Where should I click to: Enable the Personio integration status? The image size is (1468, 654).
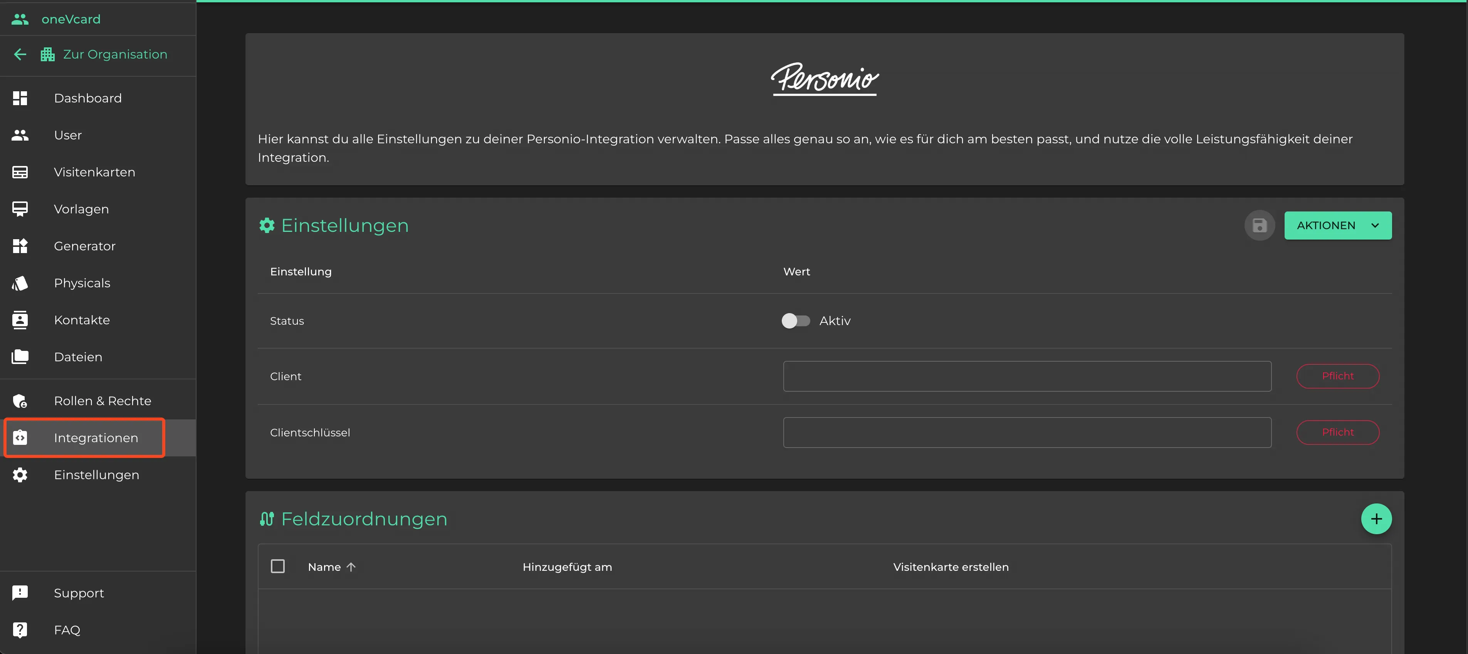coord(796,321)
